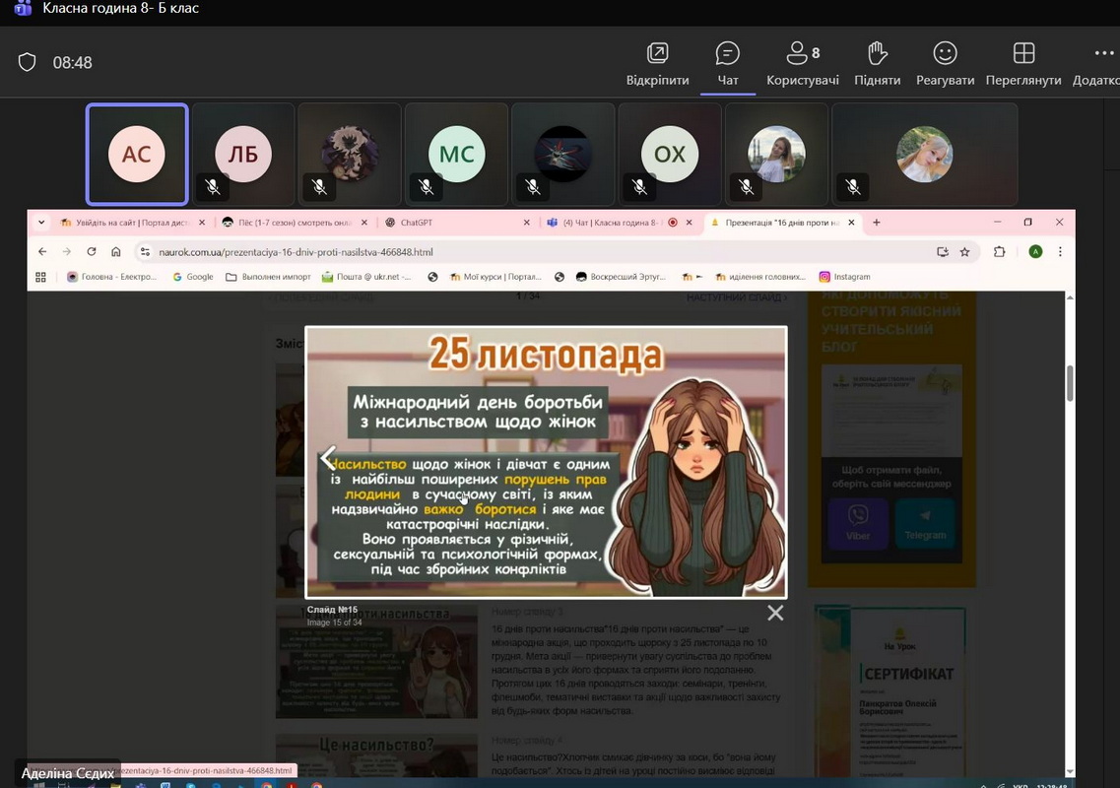Raise hand with Підняти button
This screenshot has height=788, width=1120.
point(877,63)
